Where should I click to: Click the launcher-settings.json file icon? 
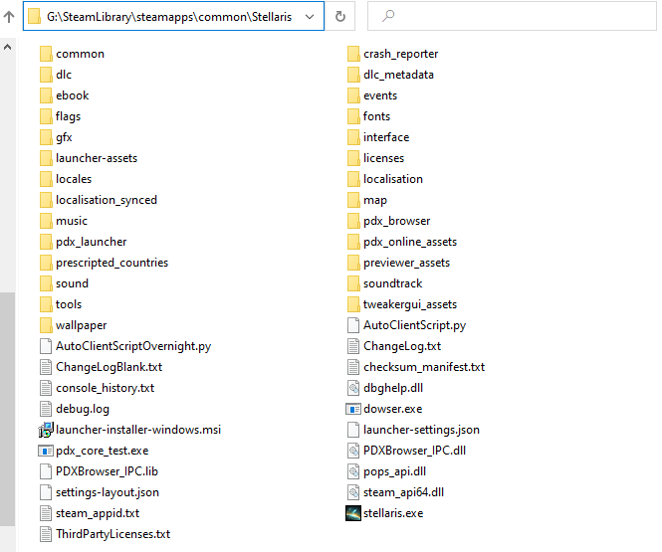353,430
